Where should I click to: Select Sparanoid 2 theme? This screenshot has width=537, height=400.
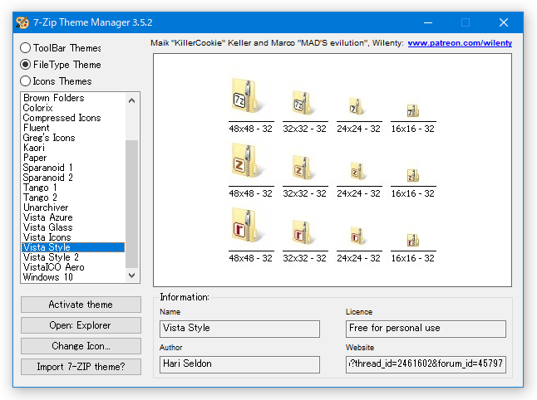[73, 178]
